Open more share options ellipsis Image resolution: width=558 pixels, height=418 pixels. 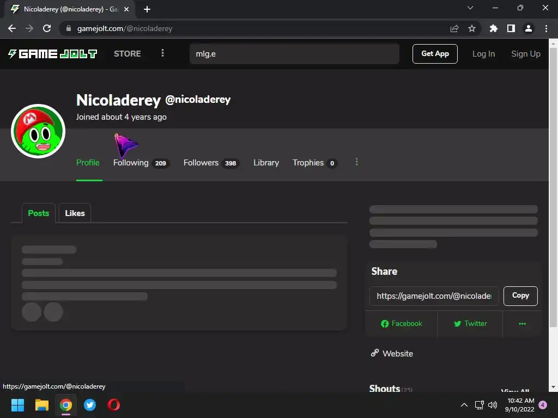(x=522, y=323)
